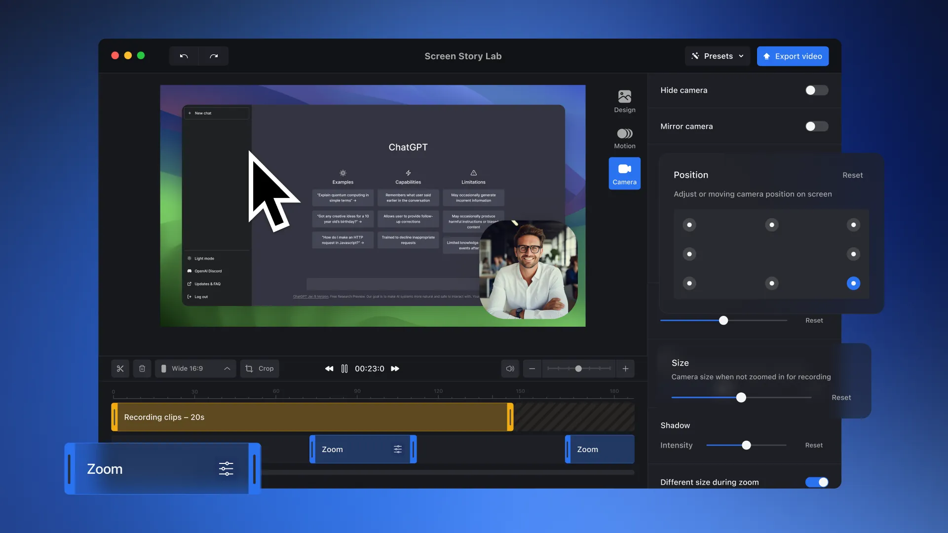Select middle-left camera position
The image size is (948, 533).
[689, 254]
